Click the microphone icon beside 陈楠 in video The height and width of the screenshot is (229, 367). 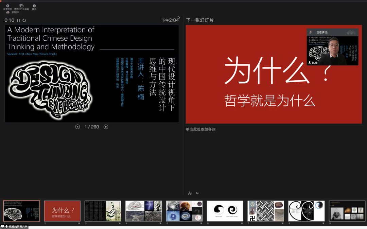(310, 63)
